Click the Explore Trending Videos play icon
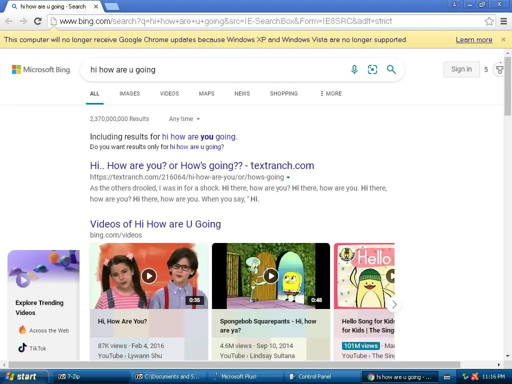The width and height of the screenshot is (512, 384). pyautogui.click(x=23, y=280)
